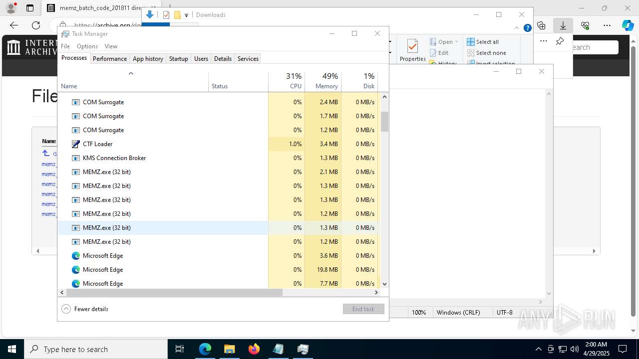Open Task Manager View menu

(111, 46)
